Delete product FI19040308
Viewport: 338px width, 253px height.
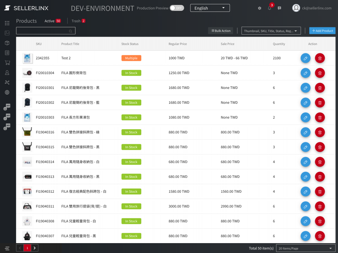pyautogui.click(x=320, y=221)
